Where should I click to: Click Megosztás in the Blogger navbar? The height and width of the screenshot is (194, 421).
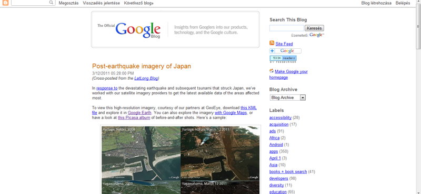pyautogui.click(x=68, y=3)
